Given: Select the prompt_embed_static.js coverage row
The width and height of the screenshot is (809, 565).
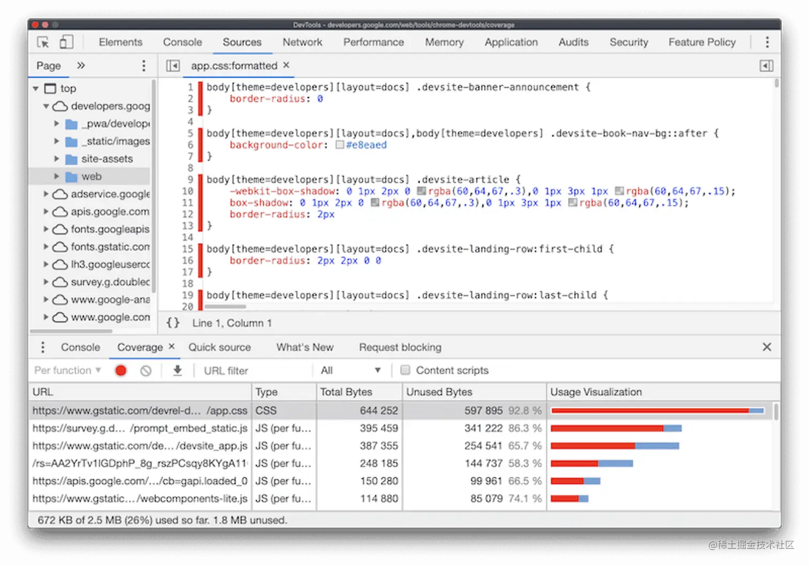Looking at the screenshot, I should tap(401, 428).
